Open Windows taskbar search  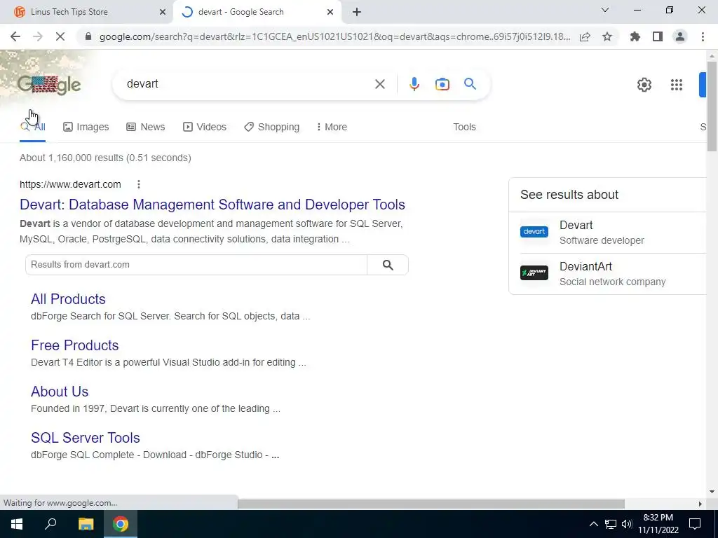pyautogui.click(x=50, y=524)
